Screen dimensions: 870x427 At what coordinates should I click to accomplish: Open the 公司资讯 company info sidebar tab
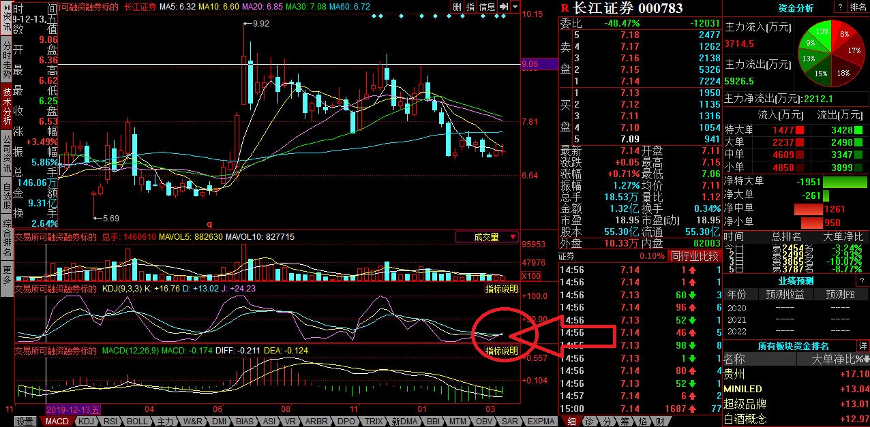click(6, 153)
